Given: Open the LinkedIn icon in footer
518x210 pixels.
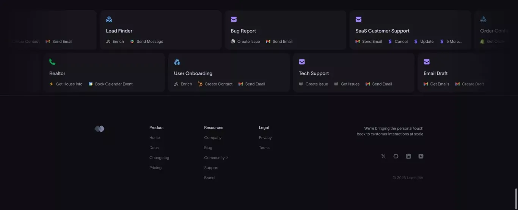Looking at the screenshot, I should [x=408, y=156].
